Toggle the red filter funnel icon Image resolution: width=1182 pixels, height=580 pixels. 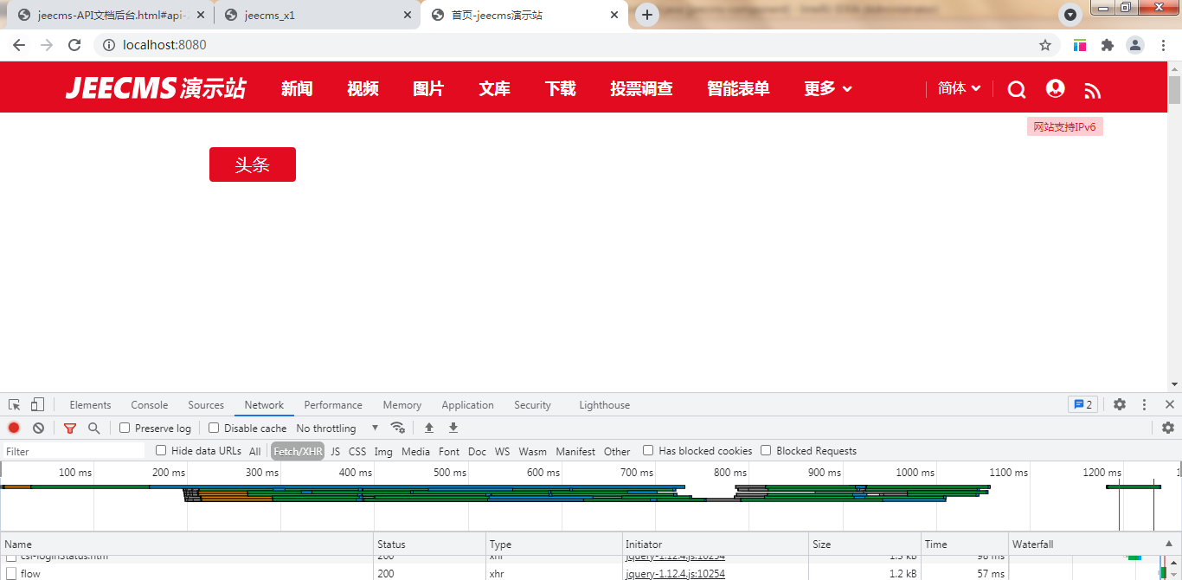pos(70,428)
